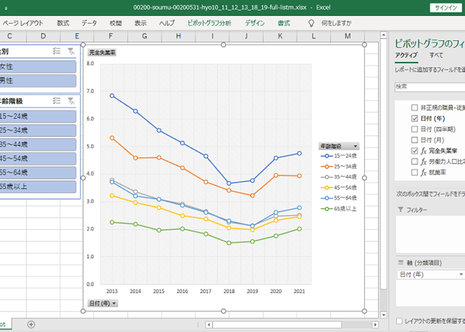The width and height of the screenshot is (465, 332).
Task: Switch to アクティブ tab in fields pane
Action: (x=406, y=55)
